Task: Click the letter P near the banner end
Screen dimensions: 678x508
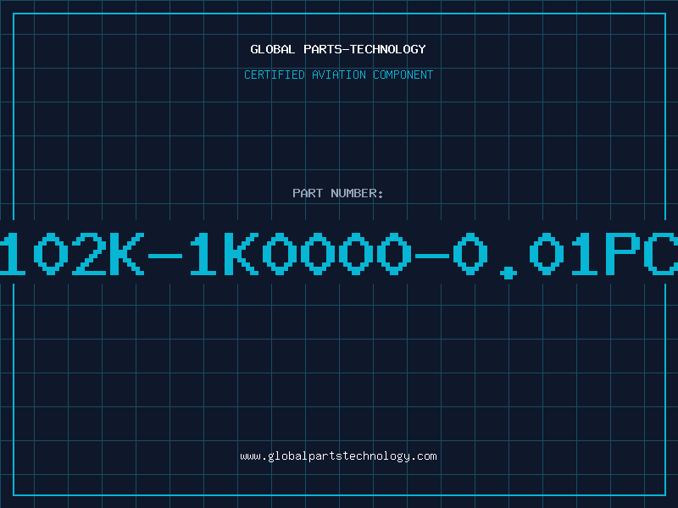Action: click(622, 254)
